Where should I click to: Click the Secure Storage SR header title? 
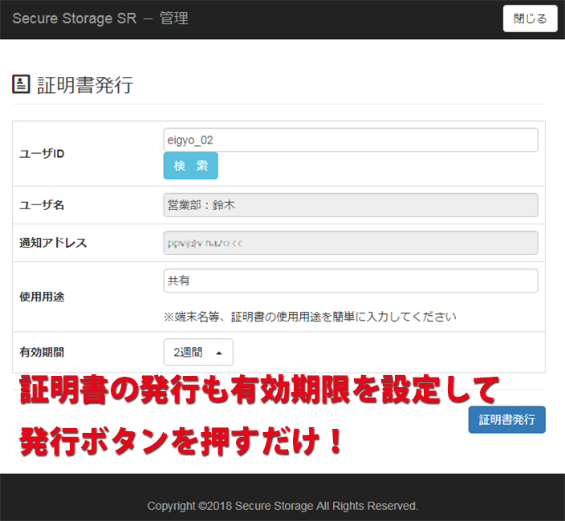point(74,18)
